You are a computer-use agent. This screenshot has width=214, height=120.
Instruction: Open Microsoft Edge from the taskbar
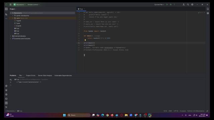[x=103, y=115]
